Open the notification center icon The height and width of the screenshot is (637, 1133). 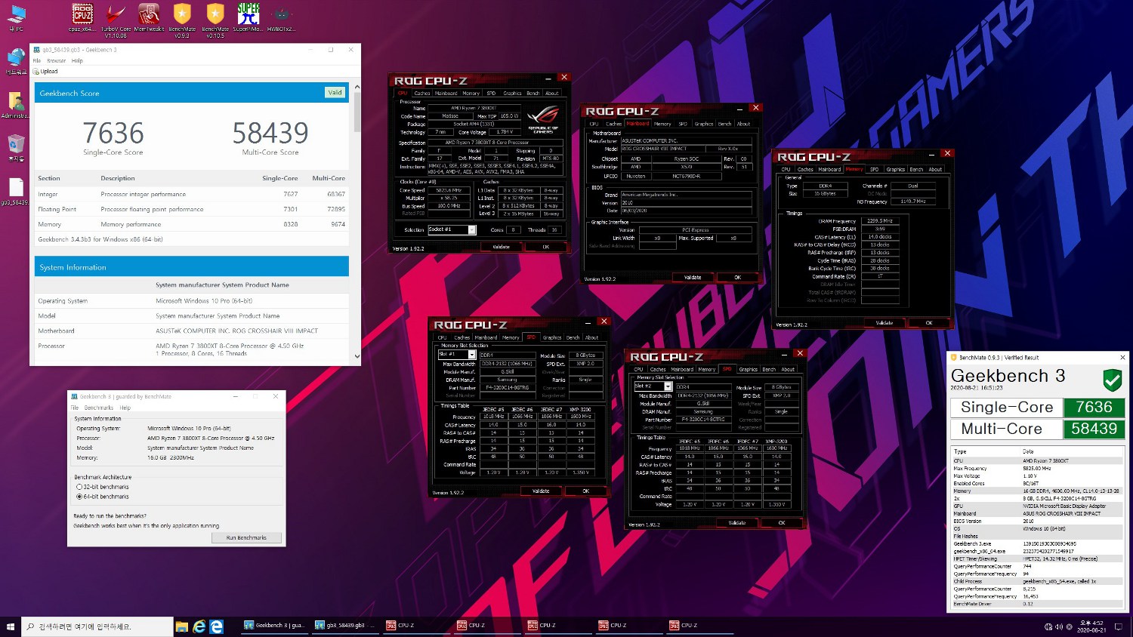(x=1117, y=626)
